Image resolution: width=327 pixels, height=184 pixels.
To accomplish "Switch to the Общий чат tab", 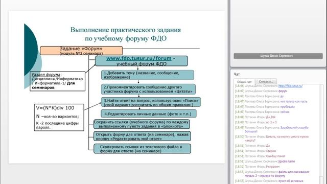I will pos(244,82).
